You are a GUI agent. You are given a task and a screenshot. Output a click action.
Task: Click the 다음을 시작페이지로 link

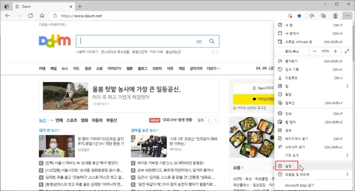pyautogui.click(x=53, y=25)
